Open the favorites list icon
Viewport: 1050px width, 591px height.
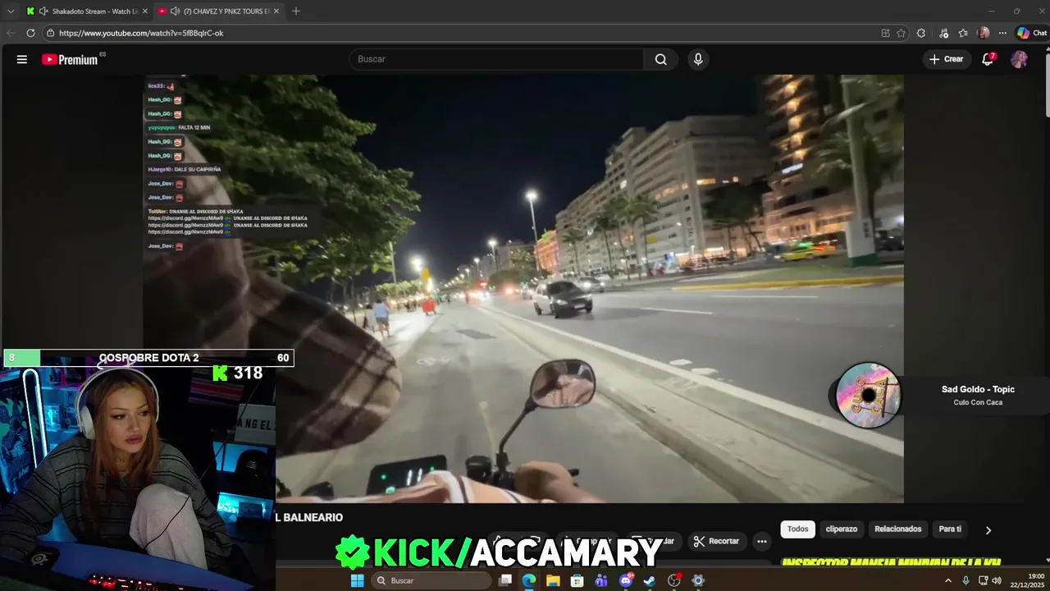963,33
